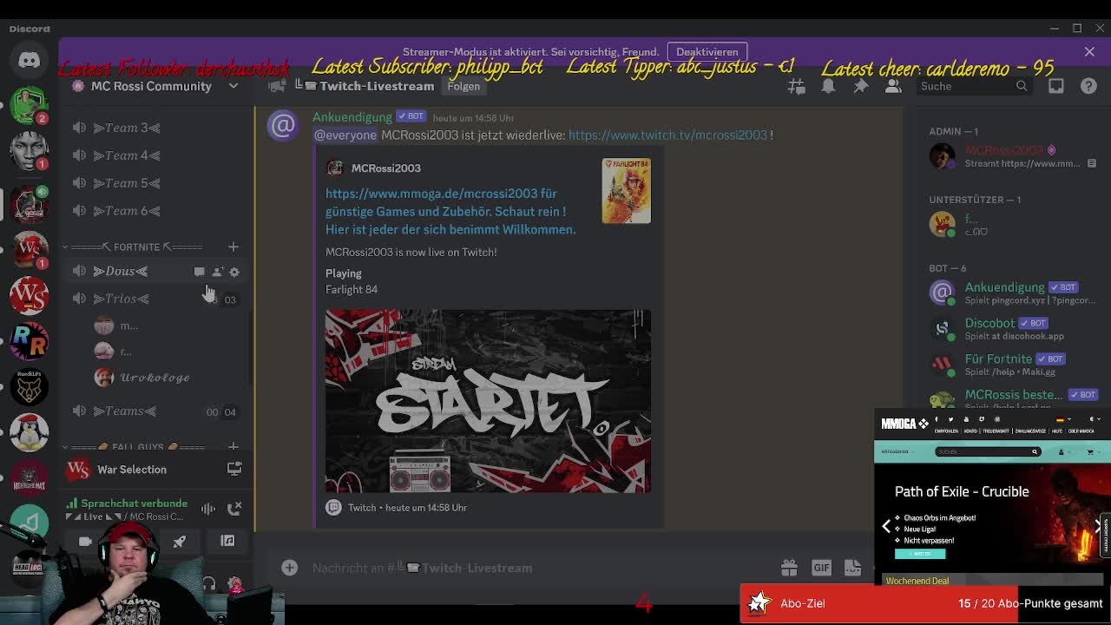The image size is (1111, 625).
Task: Select Ankuendigung bot in member list
Action: (1011, 293)
